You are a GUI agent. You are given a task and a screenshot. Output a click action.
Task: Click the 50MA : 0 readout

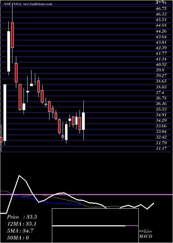tap(18, 238)
